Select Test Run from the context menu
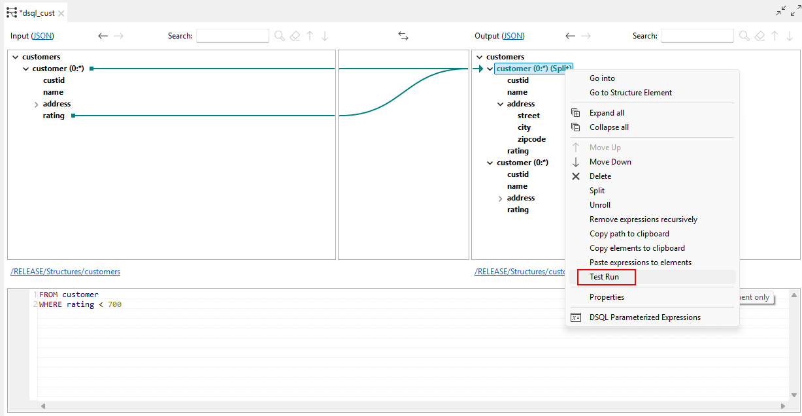The image size is (802, 416). [x=606, y=277]
